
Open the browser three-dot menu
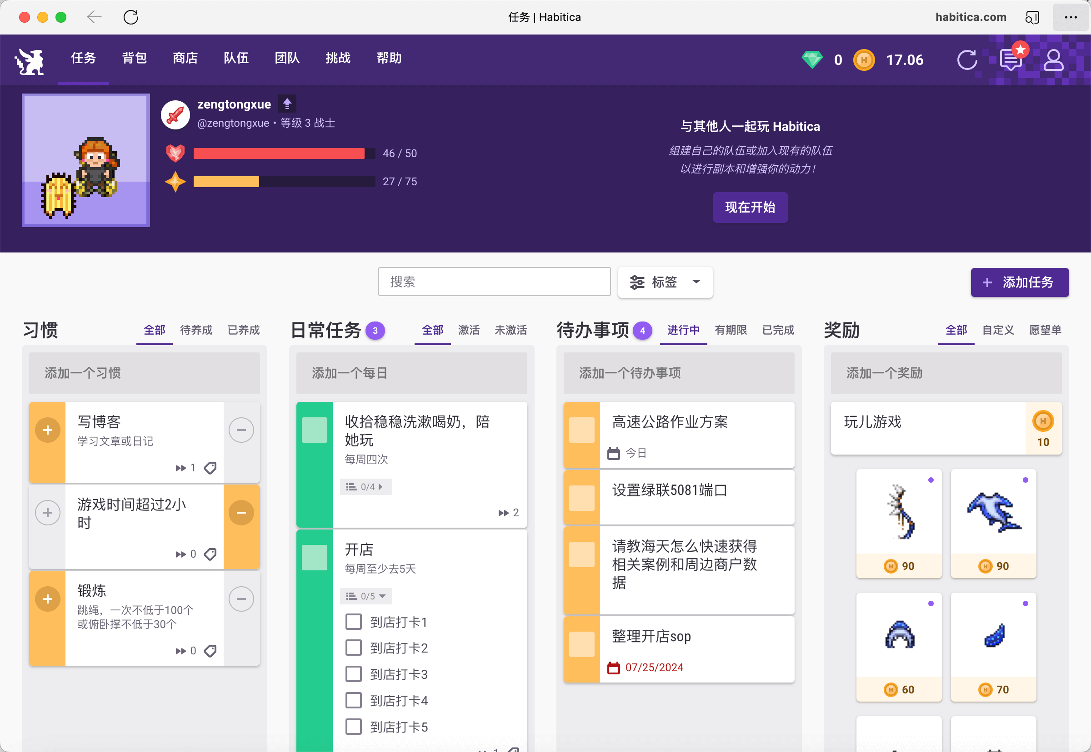(1071, 17)
